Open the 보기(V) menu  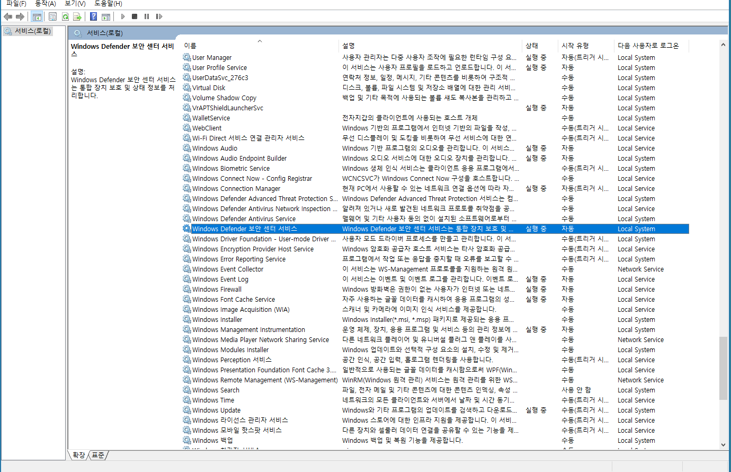(75, 4)
